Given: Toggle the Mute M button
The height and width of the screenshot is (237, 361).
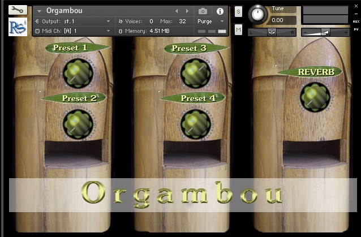Looking at the screenshot, I should pos(238,30).
